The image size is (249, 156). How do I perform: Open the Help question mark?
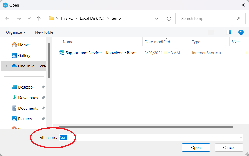click(241, 32)
